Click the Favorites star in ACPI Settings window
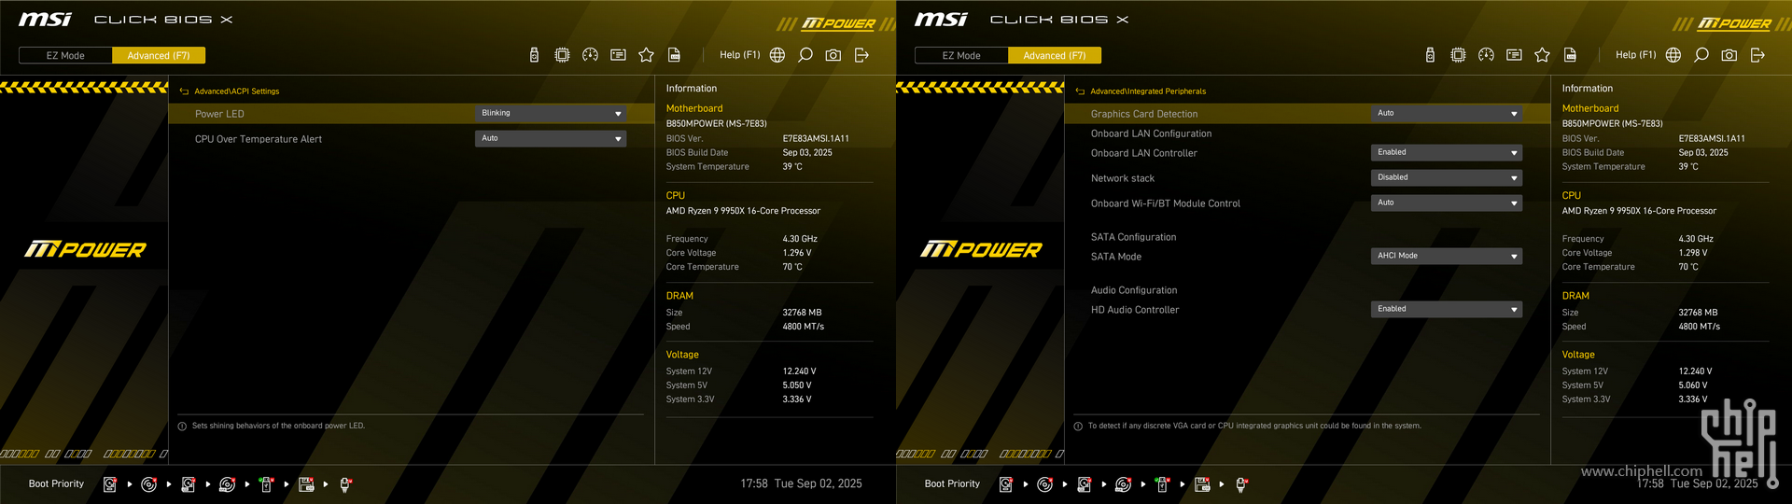This screenshot has height=504, width=1792. (646, 55)
